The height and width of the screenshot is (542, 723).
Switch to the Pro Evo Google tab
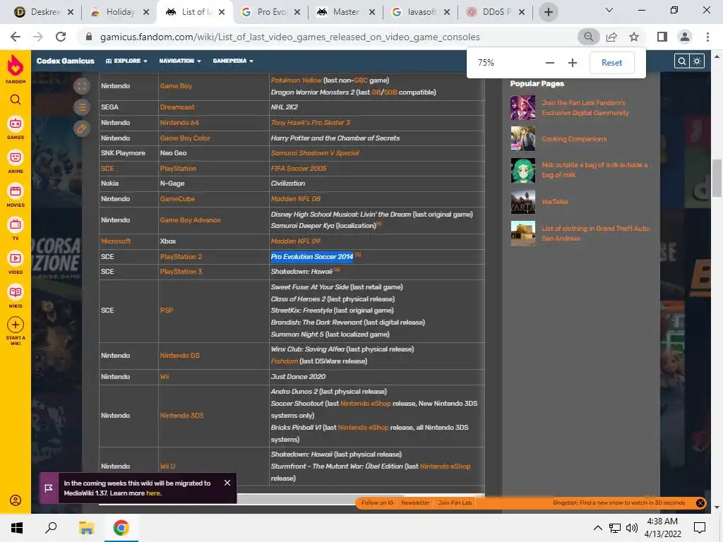pos(270,12)
